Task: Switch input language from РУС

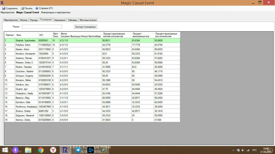Action: click(x=255, y=150)
